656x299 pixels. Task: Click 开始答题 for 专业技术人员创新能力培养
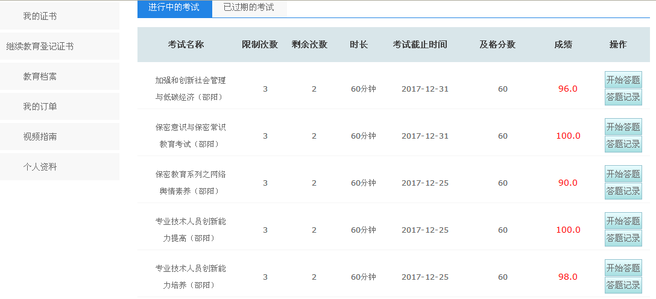pos(623,268)
